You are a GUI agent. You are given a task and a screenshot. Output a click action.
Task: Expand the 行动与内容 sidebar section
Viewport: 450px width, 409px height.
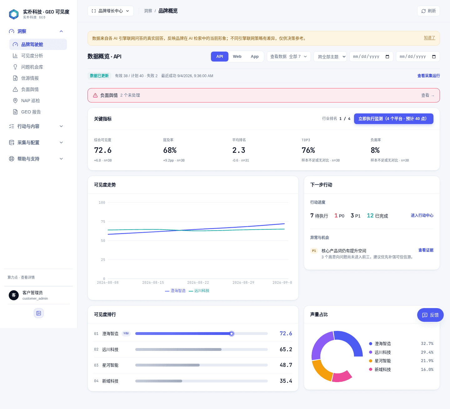61,126
